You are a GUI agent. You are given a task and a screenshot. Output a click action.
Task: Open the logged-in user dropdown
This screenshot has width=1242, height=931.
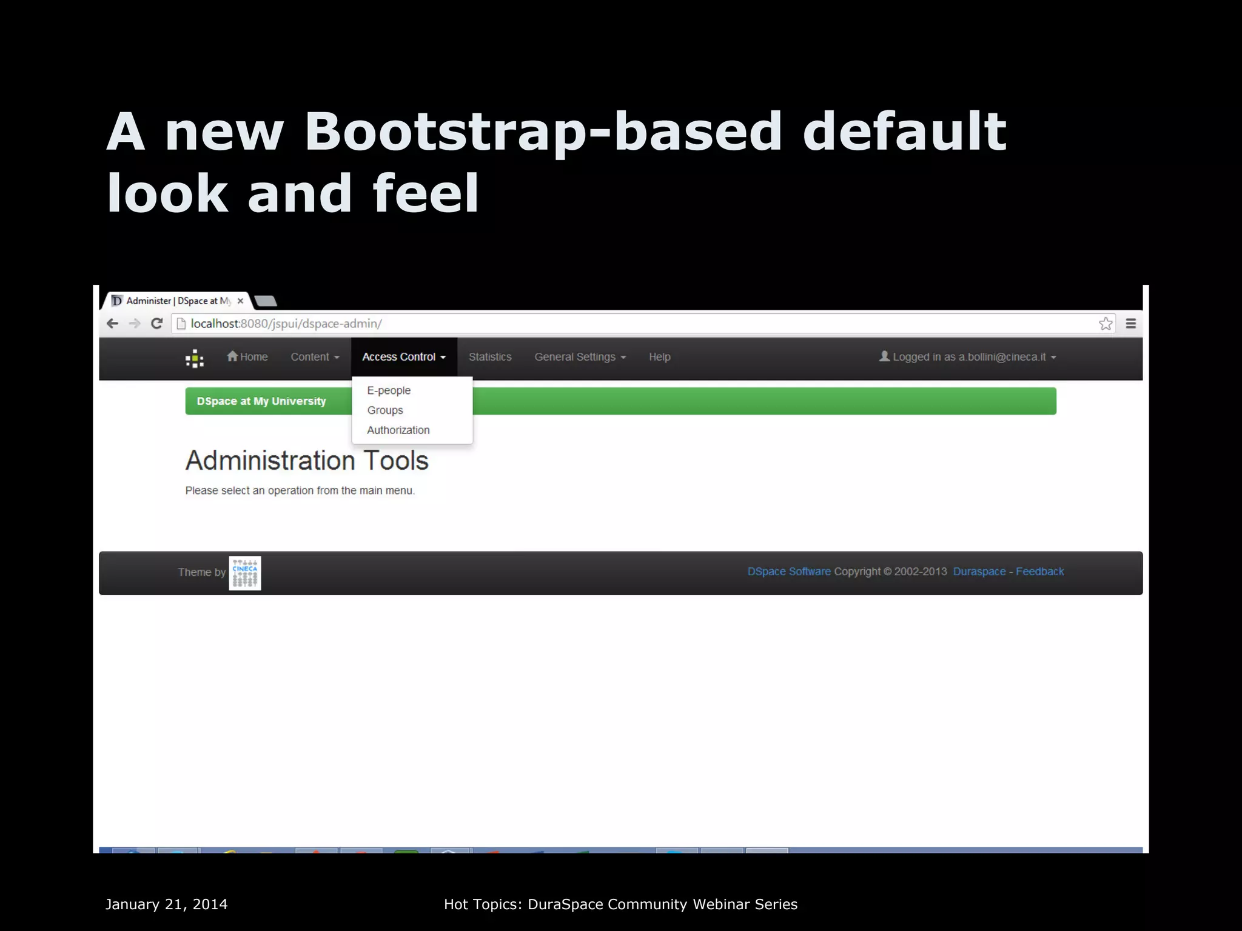pyautogui.click(x=968, y=357)
